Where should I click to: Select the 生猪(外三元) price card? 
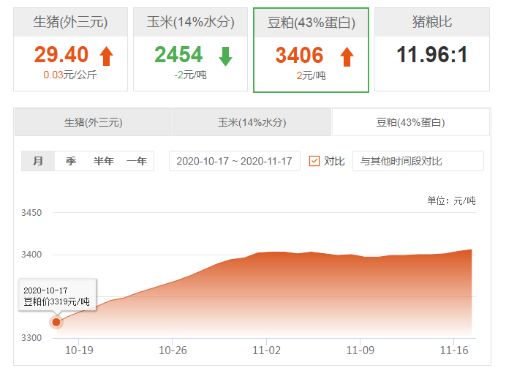(70, 50)
